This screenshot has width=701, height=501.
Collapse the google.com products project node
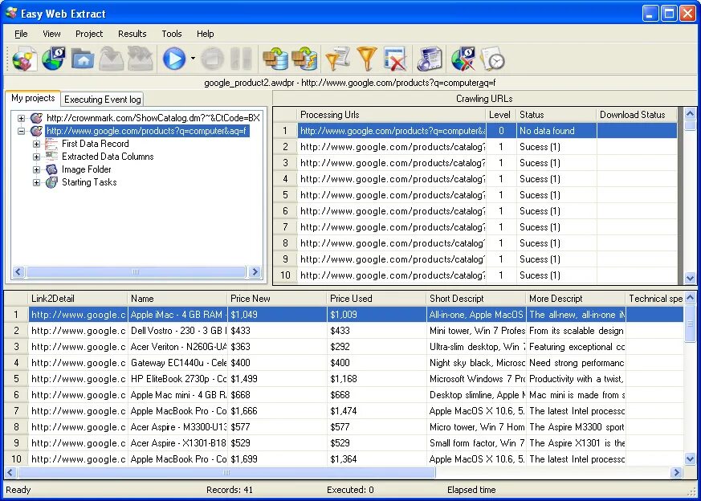point(21,132)
